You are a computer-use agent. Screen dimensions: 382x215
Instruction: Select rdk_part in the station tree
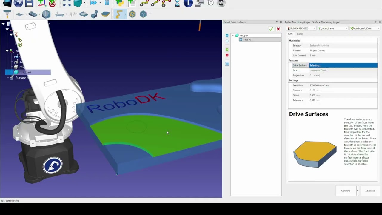pos(25,72)
